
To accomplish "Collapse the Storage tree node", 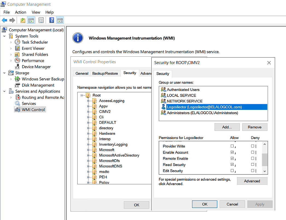I will point(4,73).
